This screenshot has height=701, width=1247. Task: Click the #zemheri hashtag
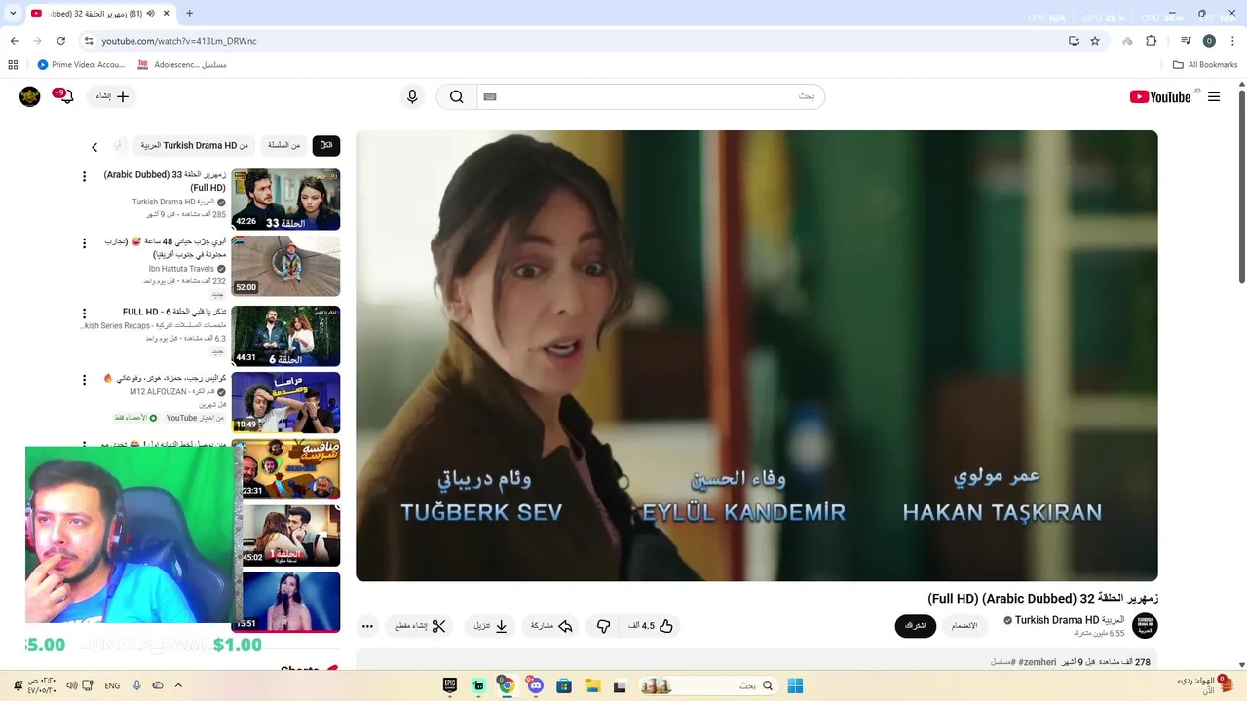coord(1038,662)
